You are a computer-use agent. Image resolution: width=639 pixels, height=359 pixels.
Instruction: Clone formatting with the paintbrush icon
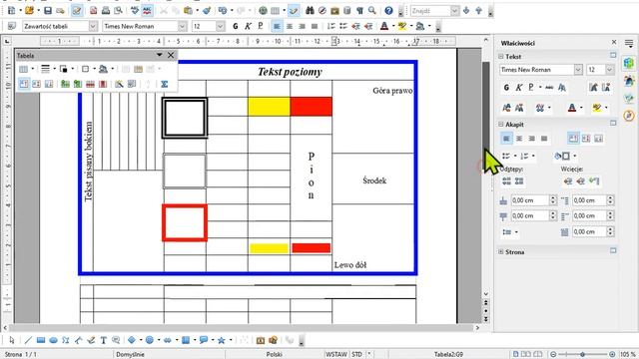pyautogui.click(x=207, y=11)
